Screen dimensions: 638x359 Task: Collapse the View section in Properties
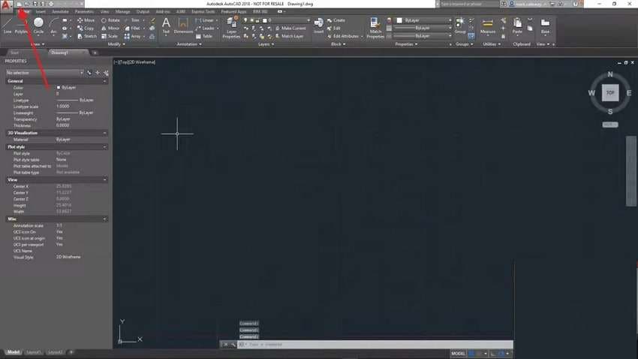tap(104, 179)
